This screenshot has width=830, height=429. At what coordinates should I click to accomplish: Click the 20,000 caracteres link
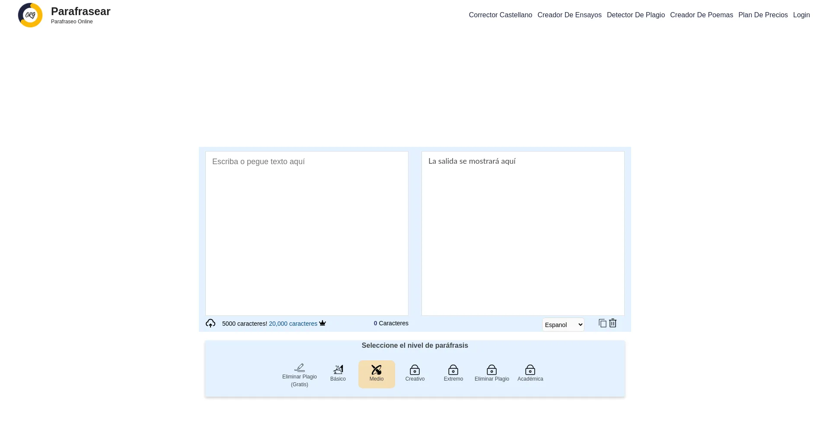point(293,324)
